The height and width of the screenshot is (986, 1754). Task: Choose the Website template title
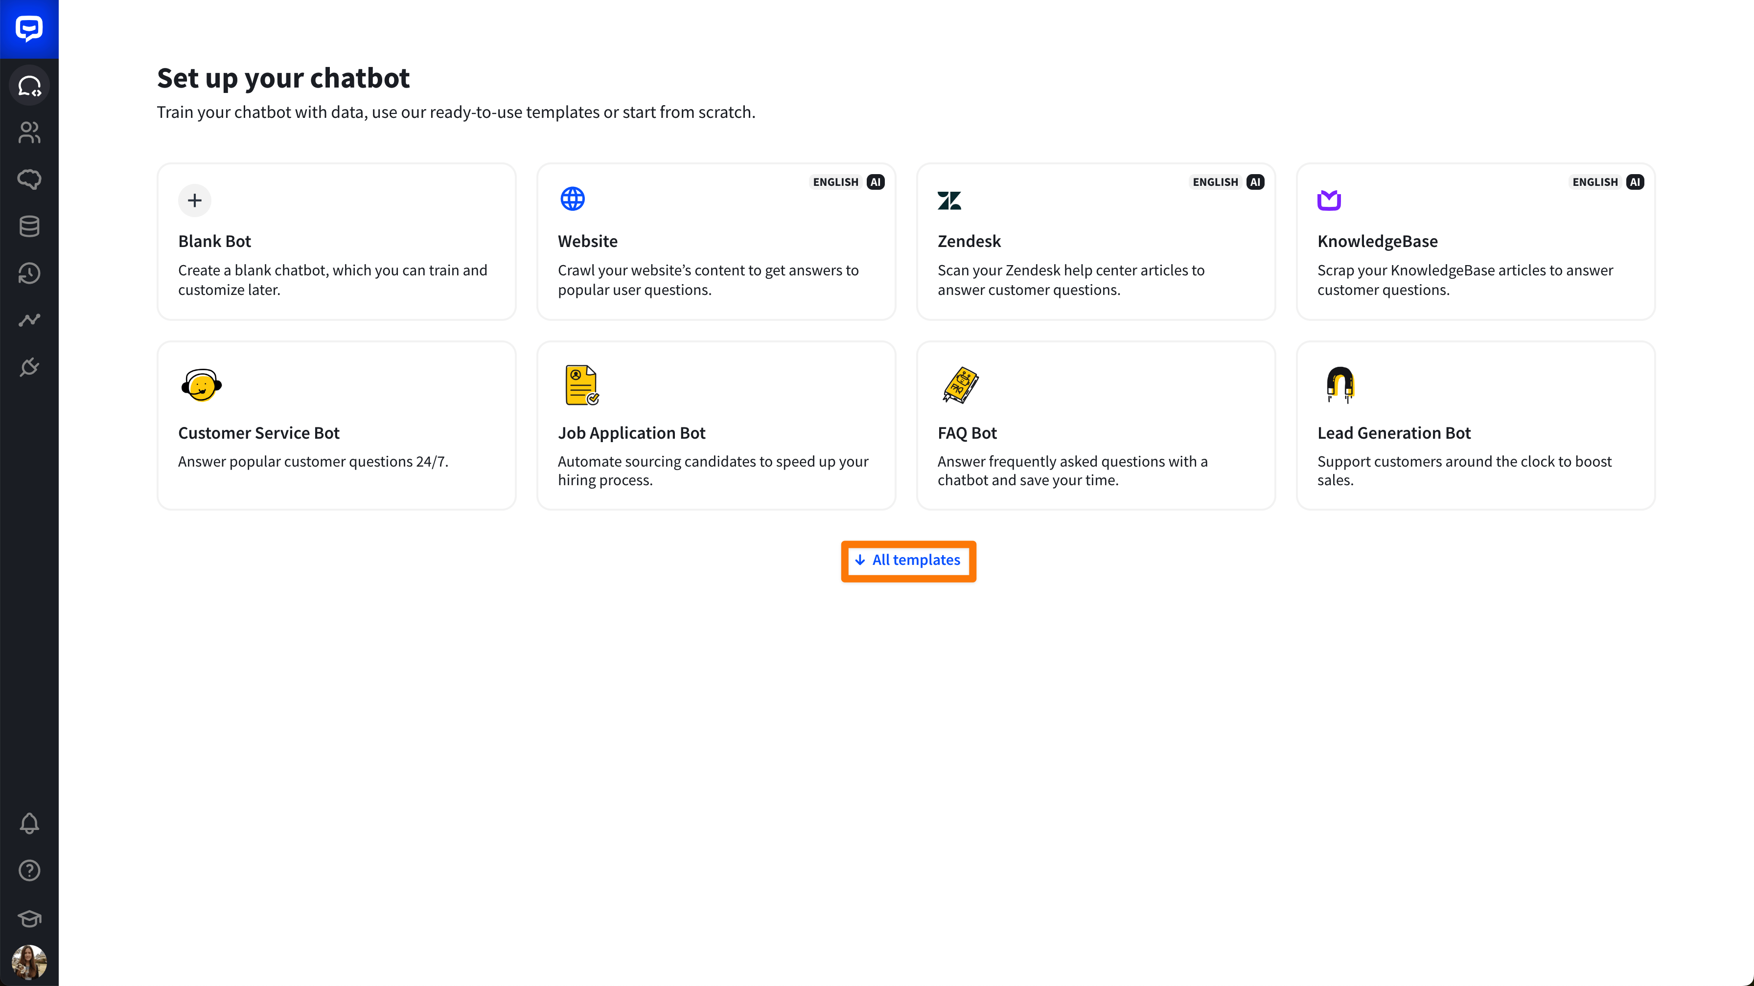pos(588,241)
